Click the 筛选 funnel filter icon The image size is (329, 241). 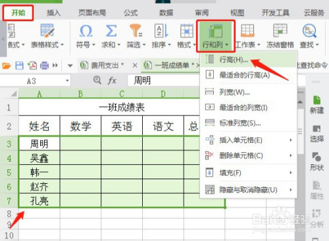coord(136,31)
